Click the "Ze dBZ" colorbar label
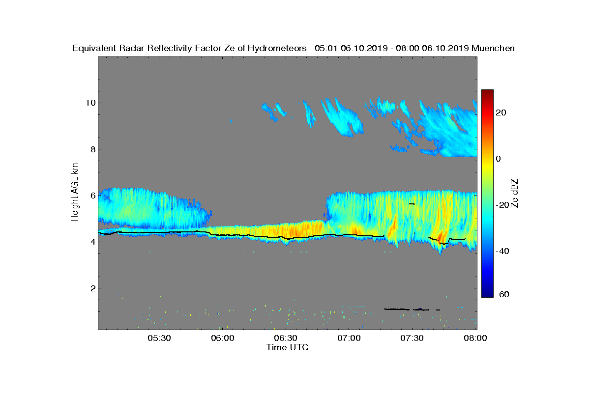This screenshot has width=590, height=393. pos(515,194)
